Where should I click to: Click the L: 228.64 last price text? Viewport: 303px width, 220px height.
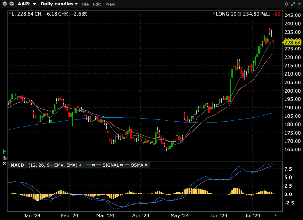tap(22, 14)
